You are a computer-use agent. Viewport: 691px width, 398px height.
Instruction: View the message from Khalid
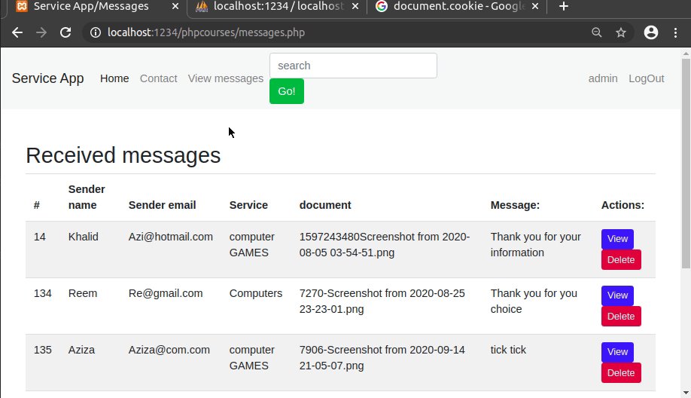(x=617, y=239)
